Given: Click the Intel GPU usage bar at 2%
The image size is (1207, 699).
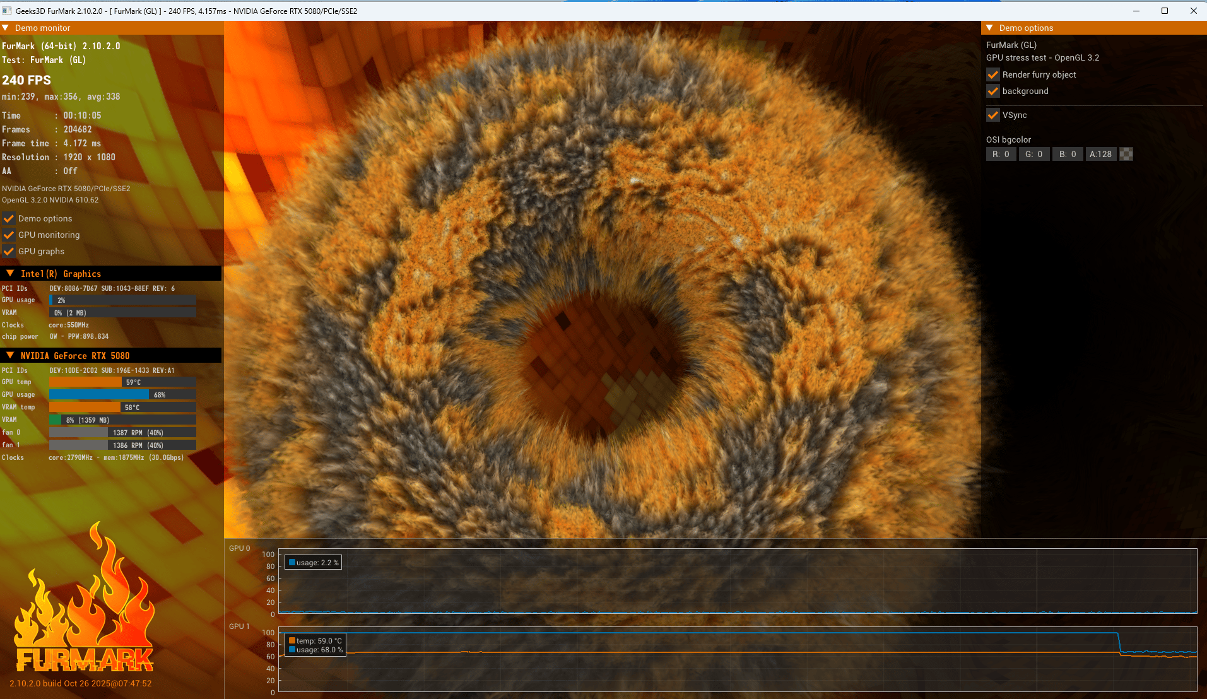Looking at the screenshot, I should point(122,300).
